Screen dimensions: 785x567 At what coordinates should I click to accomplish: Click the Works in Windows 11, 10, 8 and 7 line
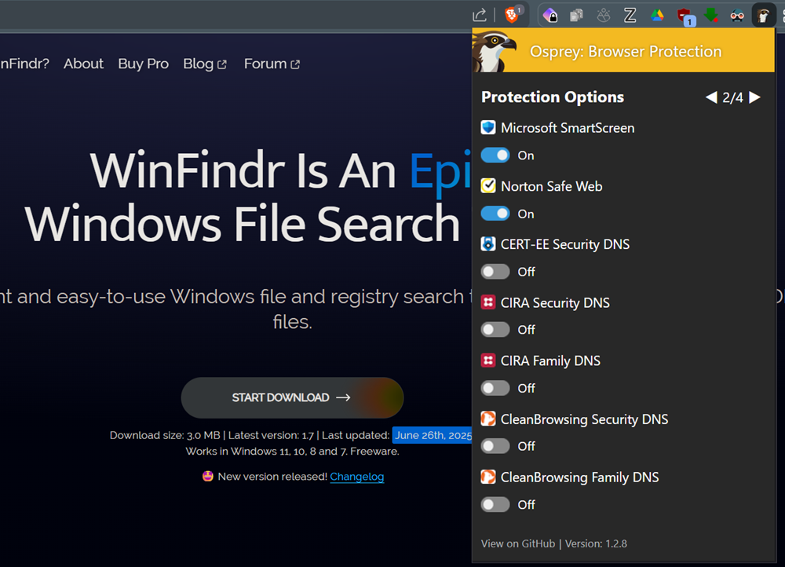(x=292, y=452)
